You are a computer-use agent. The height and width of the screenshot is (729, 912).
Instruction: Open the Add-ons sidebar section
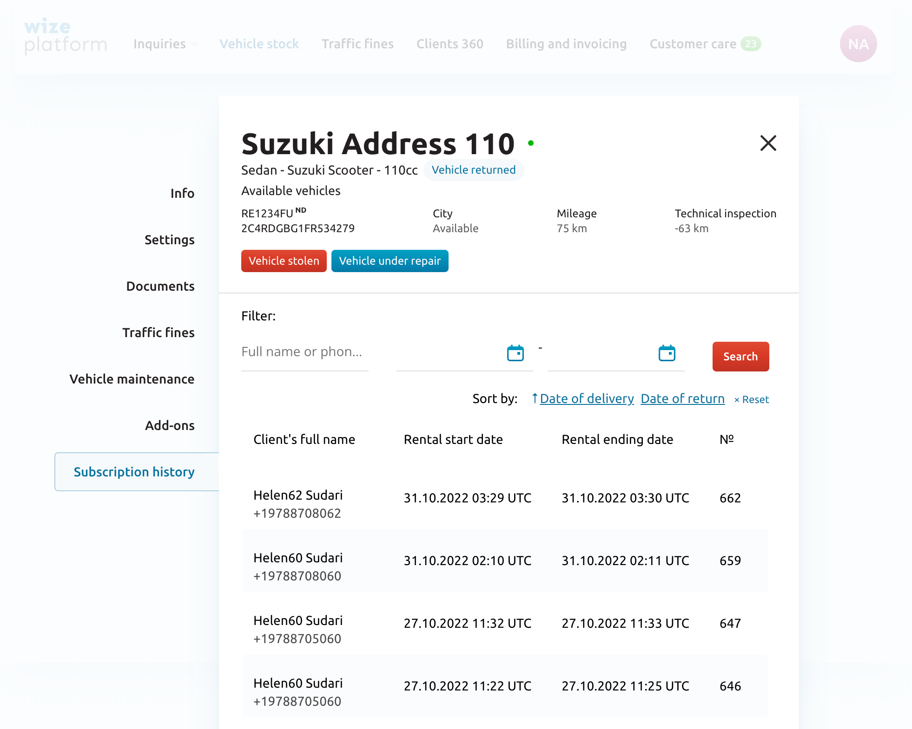tap(170, 425)
